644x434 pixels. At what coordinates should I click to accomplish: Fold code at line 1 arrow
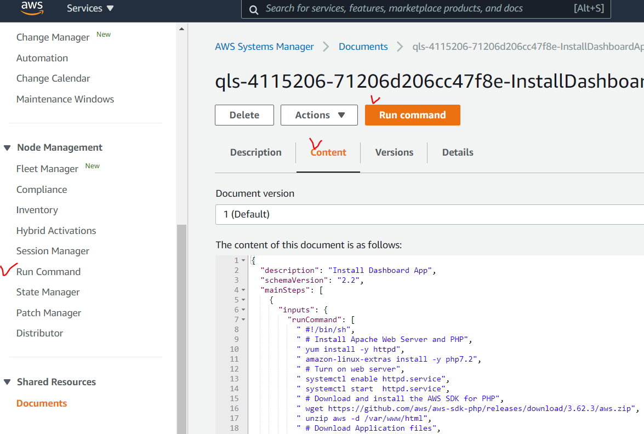click(243, 260)
